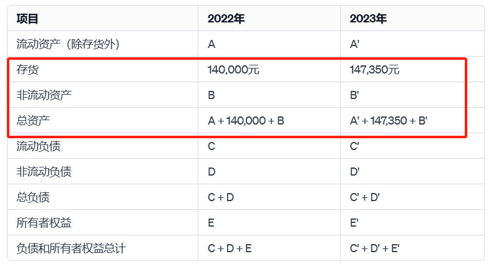This screenshot has width=491, height=269.
Task: Select the C' + D' cell
Action: click(365, 197)
